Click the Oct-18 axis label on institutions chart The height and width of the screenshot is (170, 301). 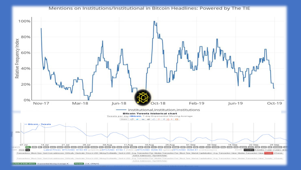158,103
